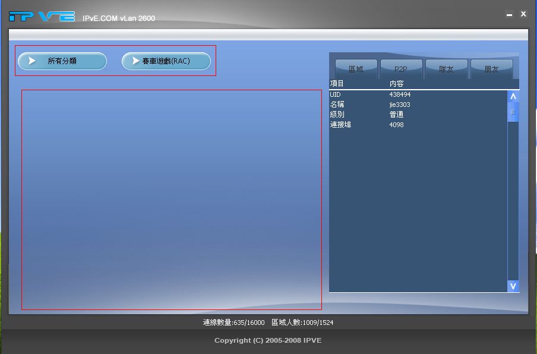This screenshot has height=354, width=537.
Task: Select the level value 普通
Action: 397,115
